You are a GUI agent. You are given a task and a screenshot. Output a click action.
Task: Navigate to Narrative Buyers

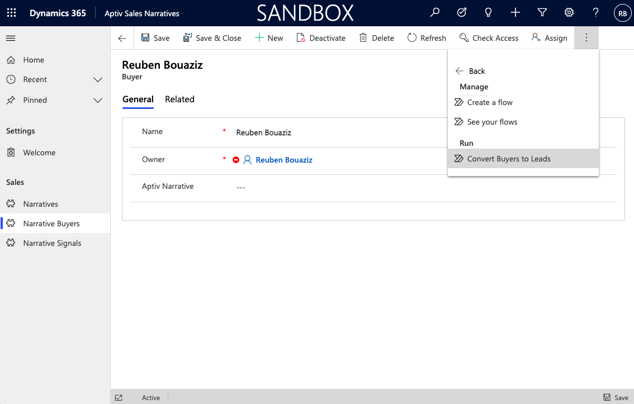point(55,224)
